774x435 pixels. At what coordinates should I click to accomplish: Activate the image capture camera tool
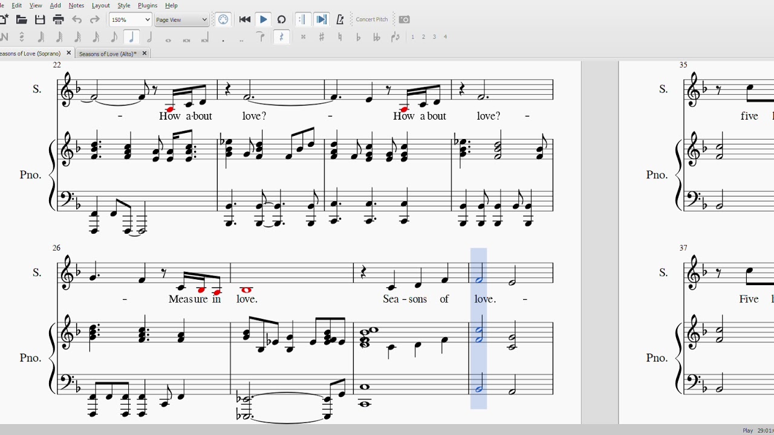[x=405, y=19]
